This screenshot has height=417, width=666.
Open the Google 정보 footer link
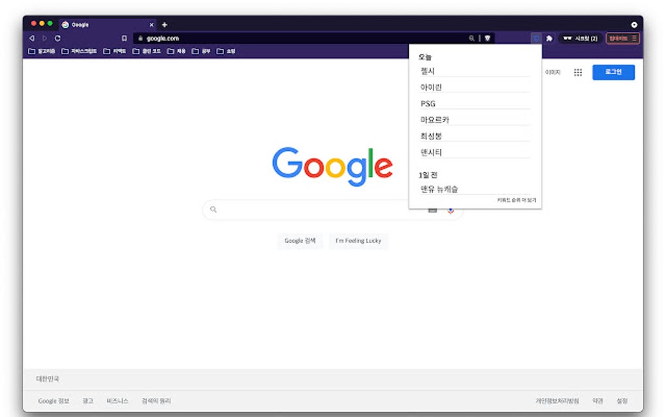54,401
